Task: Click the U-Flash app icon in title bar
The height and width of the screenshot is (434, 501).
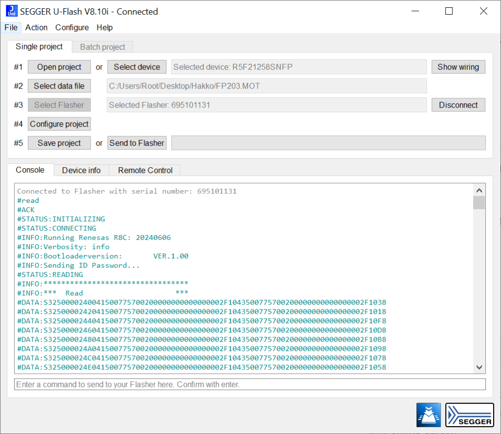Action: [x=12, y=11]
